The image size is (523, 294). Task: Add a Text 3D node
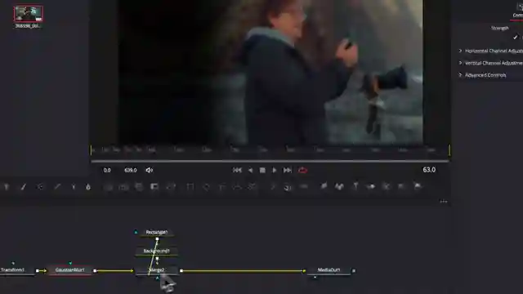(355, 187)
